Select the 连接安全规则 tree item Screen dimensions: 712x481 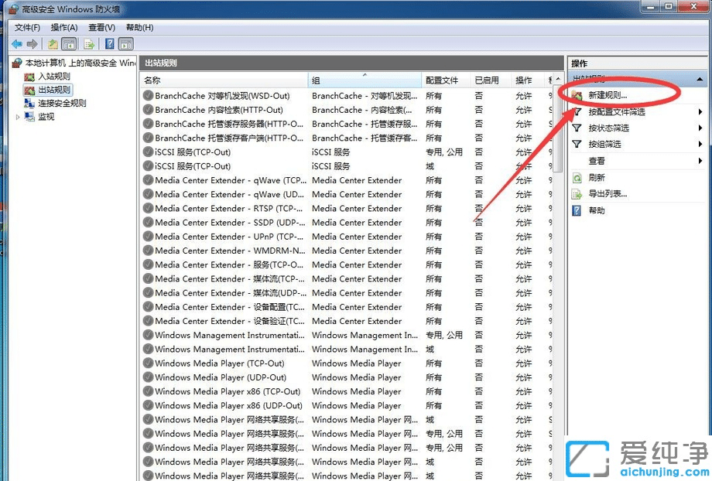(x=62, y=103)
